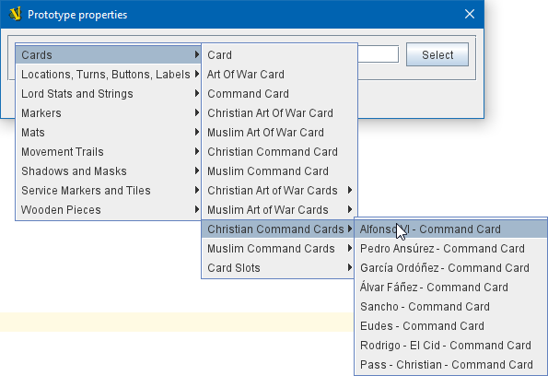
Task: Open the Card Slots submenu
Action: (x=278, y=268)
